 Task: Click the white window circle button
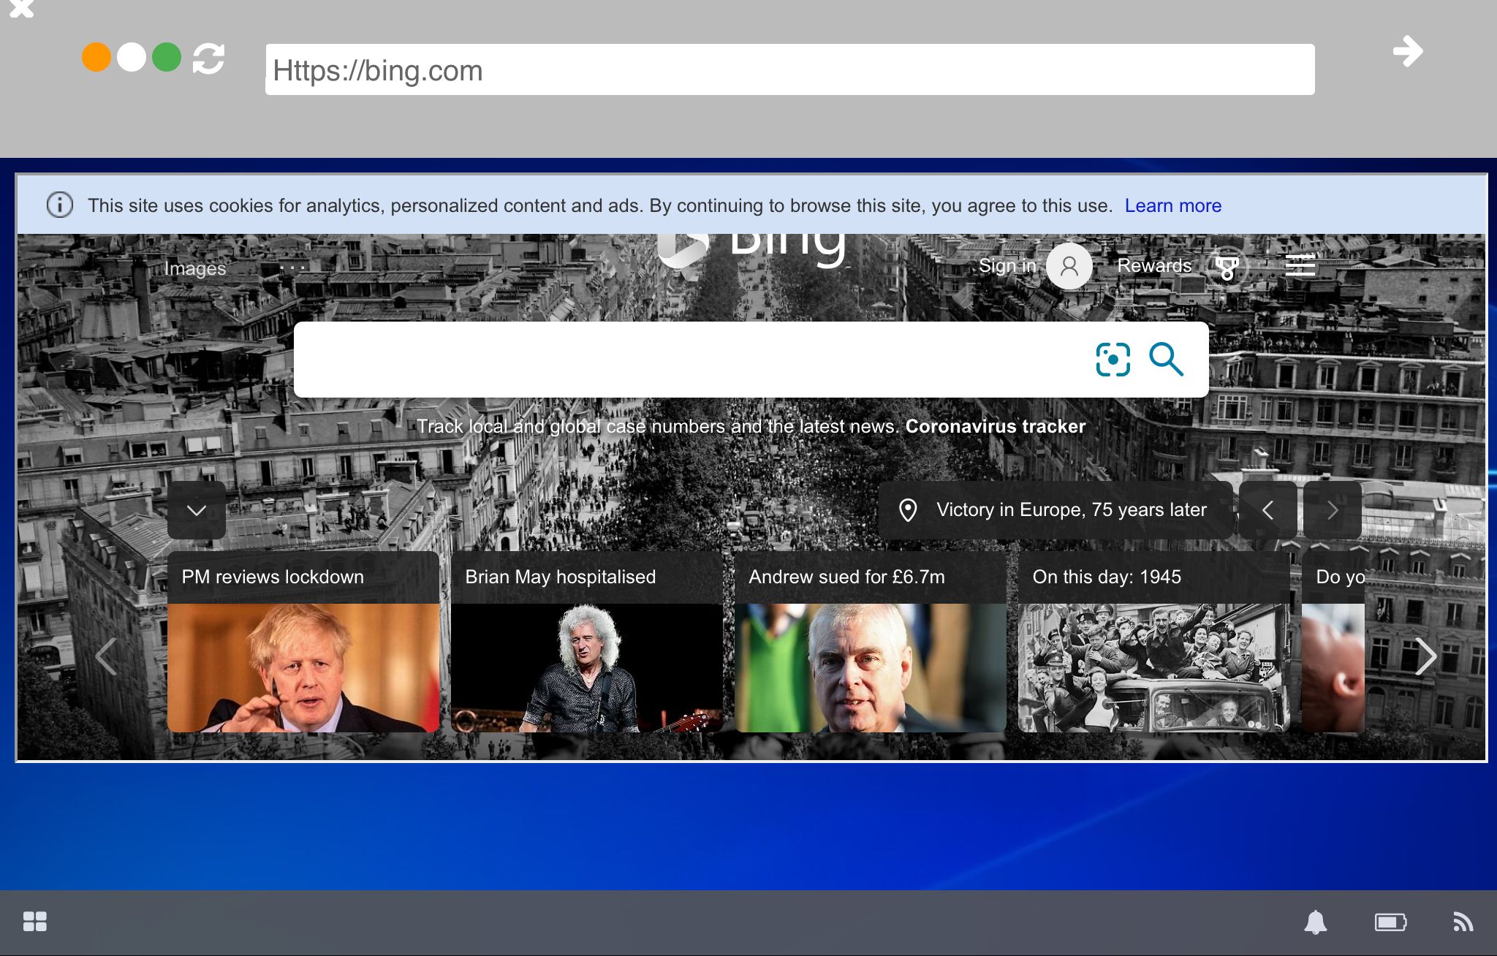click(x=132, y=57)
